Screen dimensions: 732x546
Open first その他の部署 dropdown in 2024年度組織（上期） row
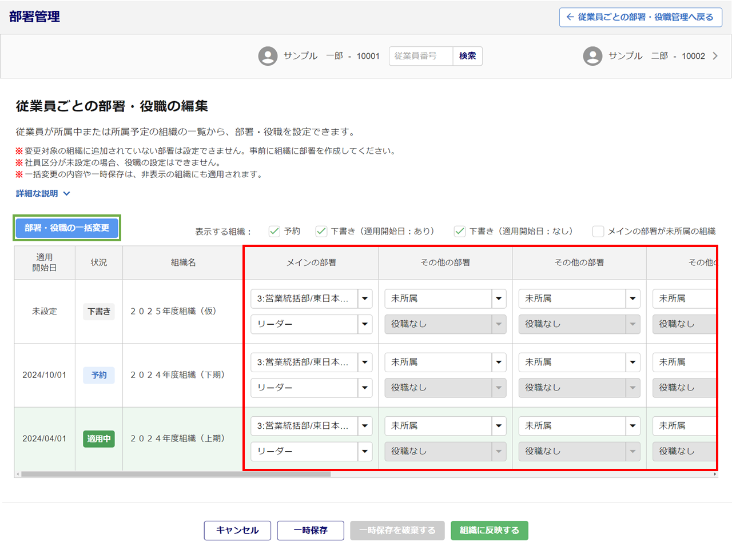pyautogui.click(x=445, y=426)
